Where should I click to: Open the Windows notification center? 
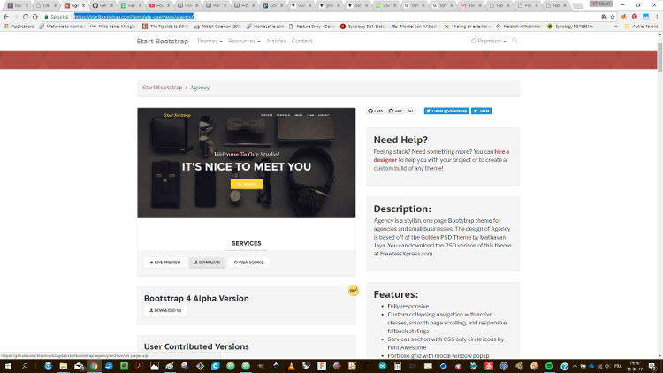652,366
